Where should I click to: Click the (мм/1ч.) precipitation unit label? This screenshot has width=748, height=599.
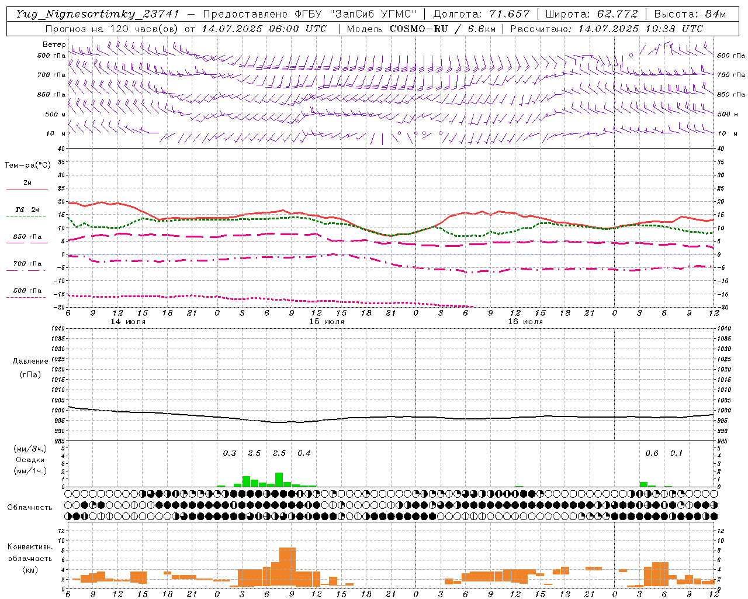click(30, 471)
